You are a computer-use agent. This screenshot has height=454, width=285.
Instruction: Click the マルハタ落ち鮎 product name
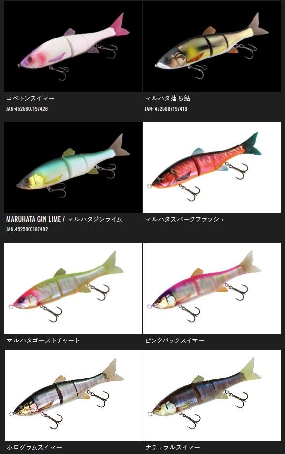pyautogui.click(x=167, y=98)
